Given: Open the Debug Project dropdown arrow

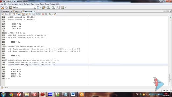Looking at the screenshot, I should [x=65, y=7].
